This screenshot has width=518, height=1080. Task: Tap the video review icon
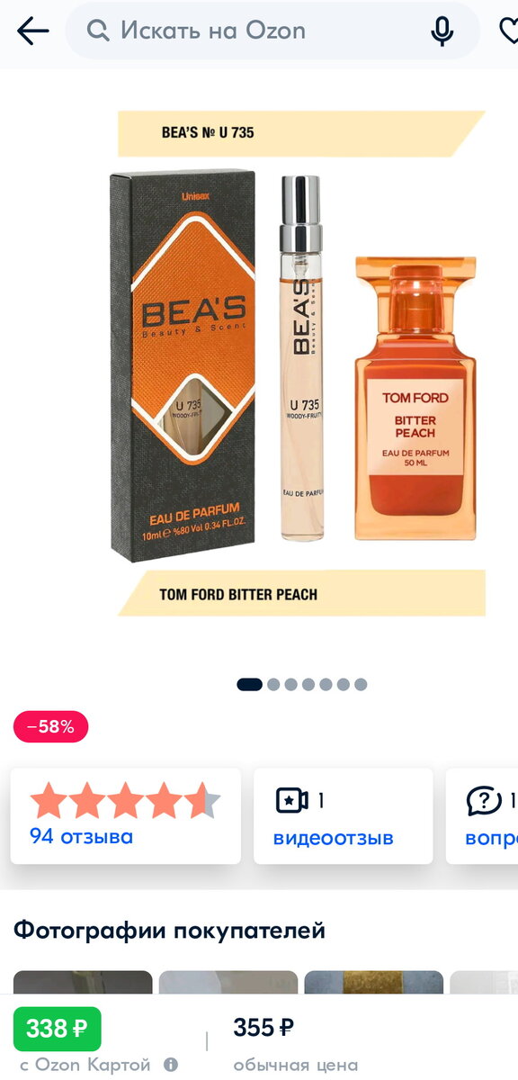point(292,800)
